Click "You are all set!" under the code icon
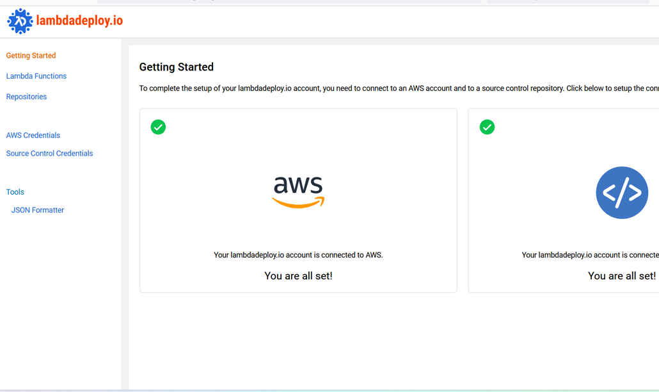Image resolution: width=659 pixels, height=392 pixels. point(621,276)
